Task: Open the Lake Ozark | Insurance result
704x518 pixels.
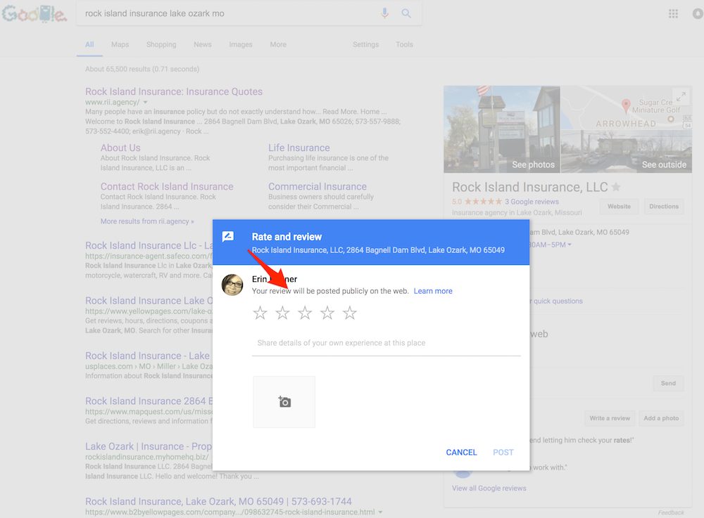Action: (149, 446)
